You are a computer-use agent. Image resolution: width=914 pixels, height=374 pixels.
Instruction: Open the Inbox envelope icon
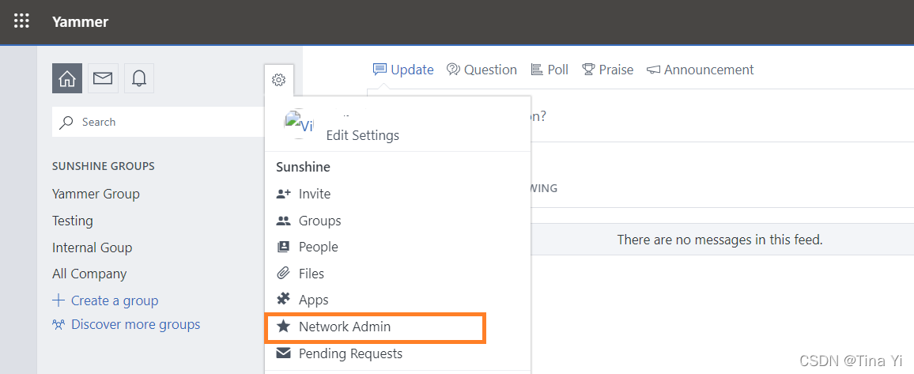click(103, 78)
